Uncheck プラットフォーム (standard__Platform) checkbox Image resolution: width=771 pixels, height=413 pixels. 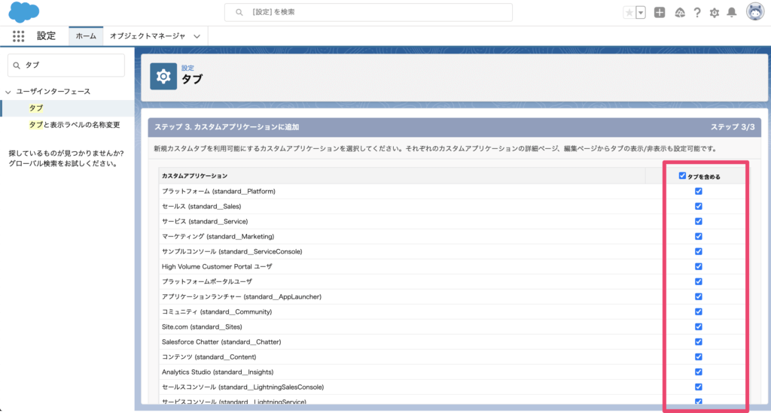pyautogui.click(x=698, y=191)
